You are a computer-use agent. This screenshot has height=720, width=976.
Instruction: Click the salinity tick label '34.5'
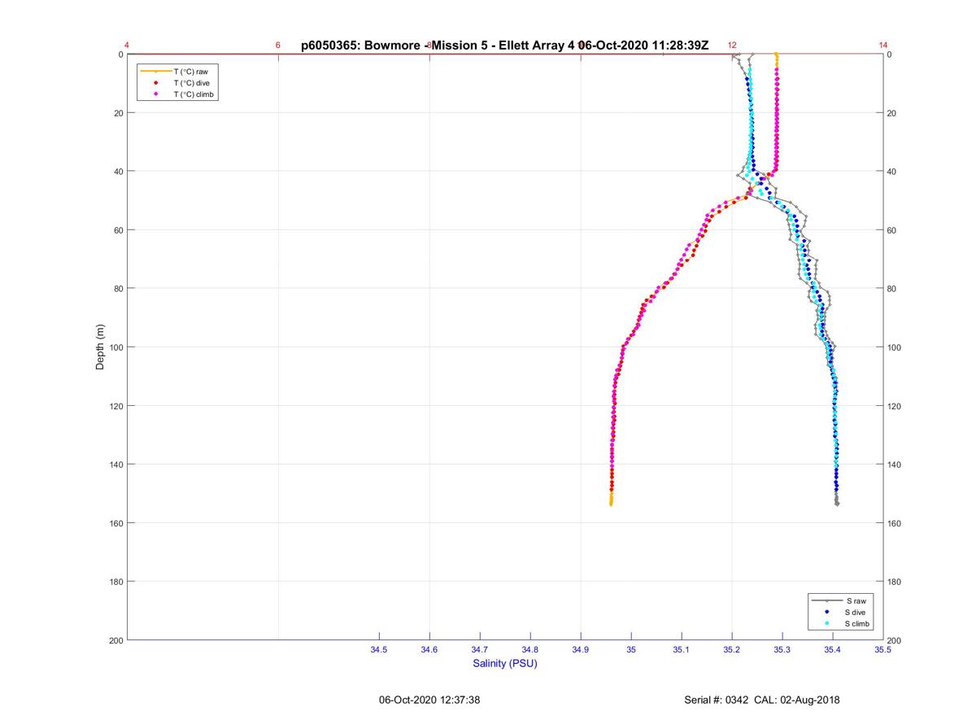[x=379, y=650]
